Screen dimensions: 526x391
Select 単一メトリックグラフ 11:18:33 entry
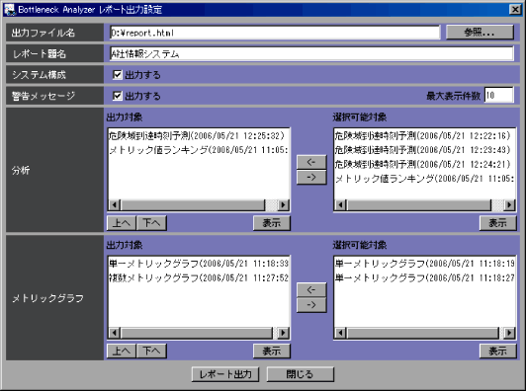click(199, 264)
